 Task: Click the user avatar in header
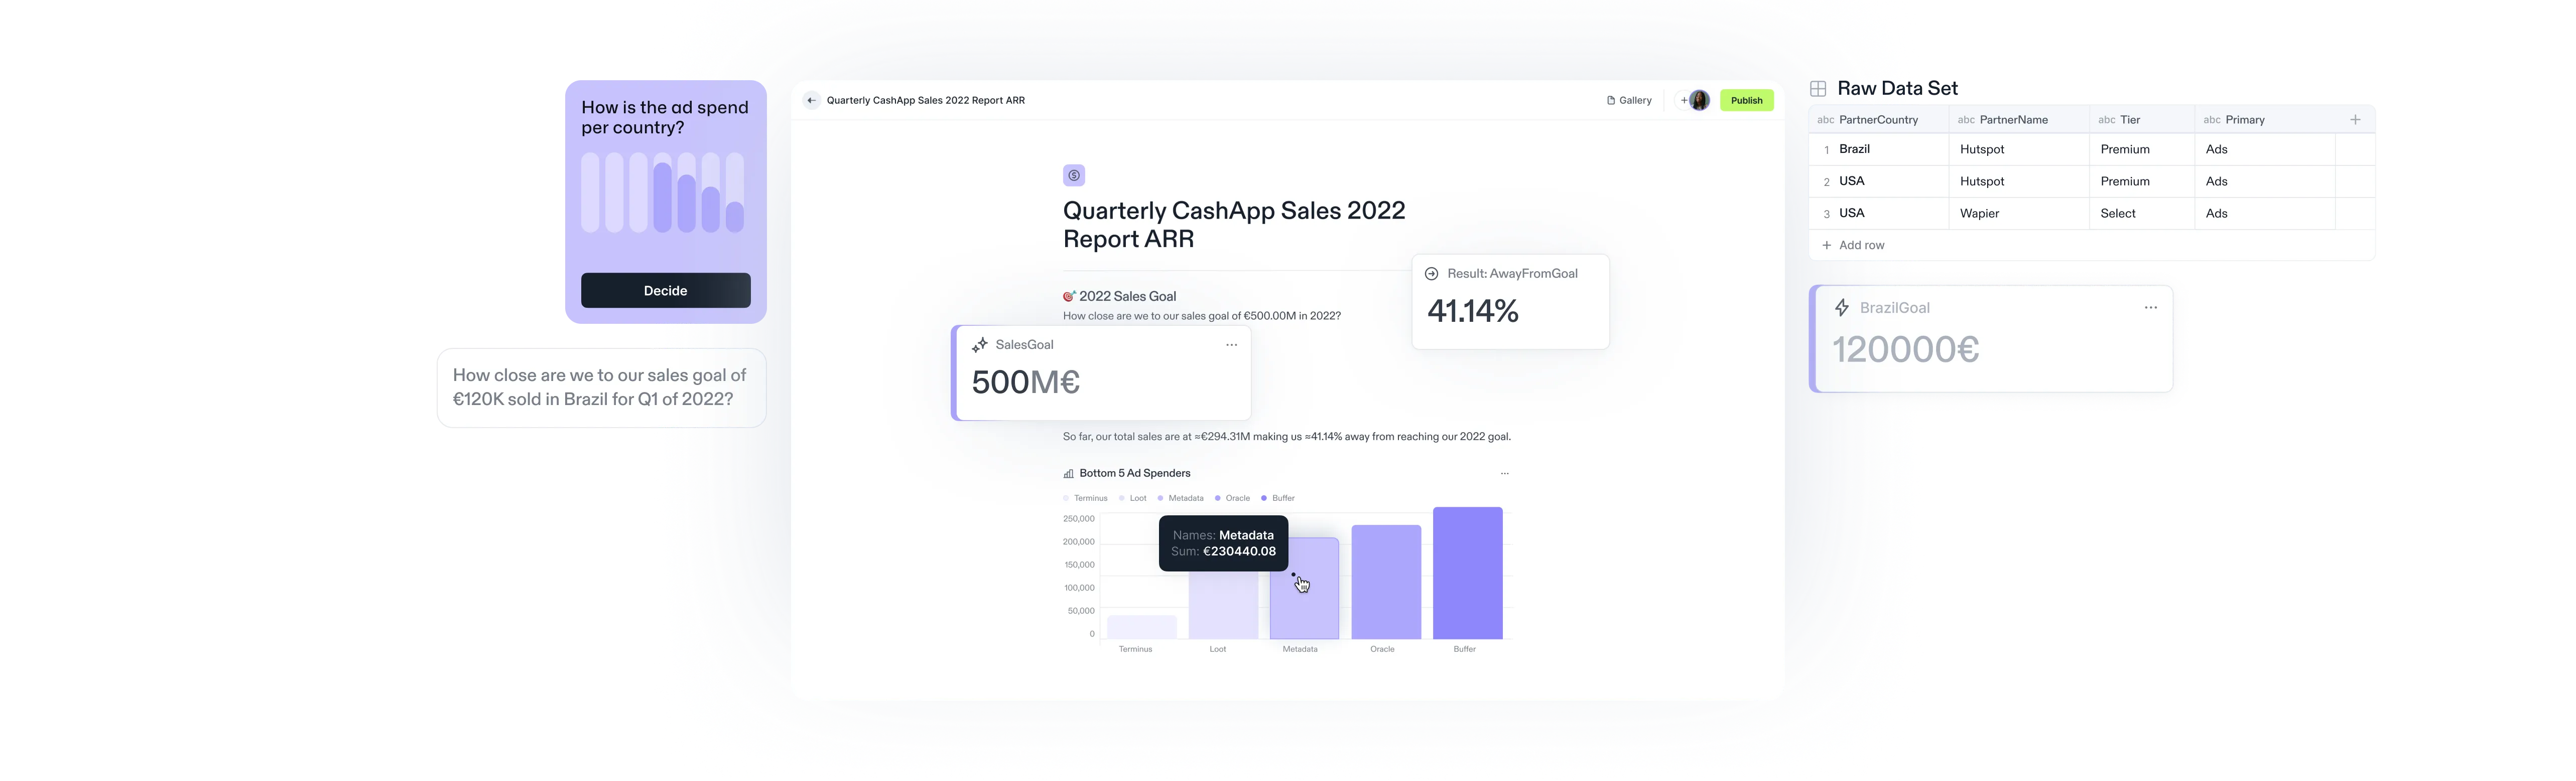1699,100
